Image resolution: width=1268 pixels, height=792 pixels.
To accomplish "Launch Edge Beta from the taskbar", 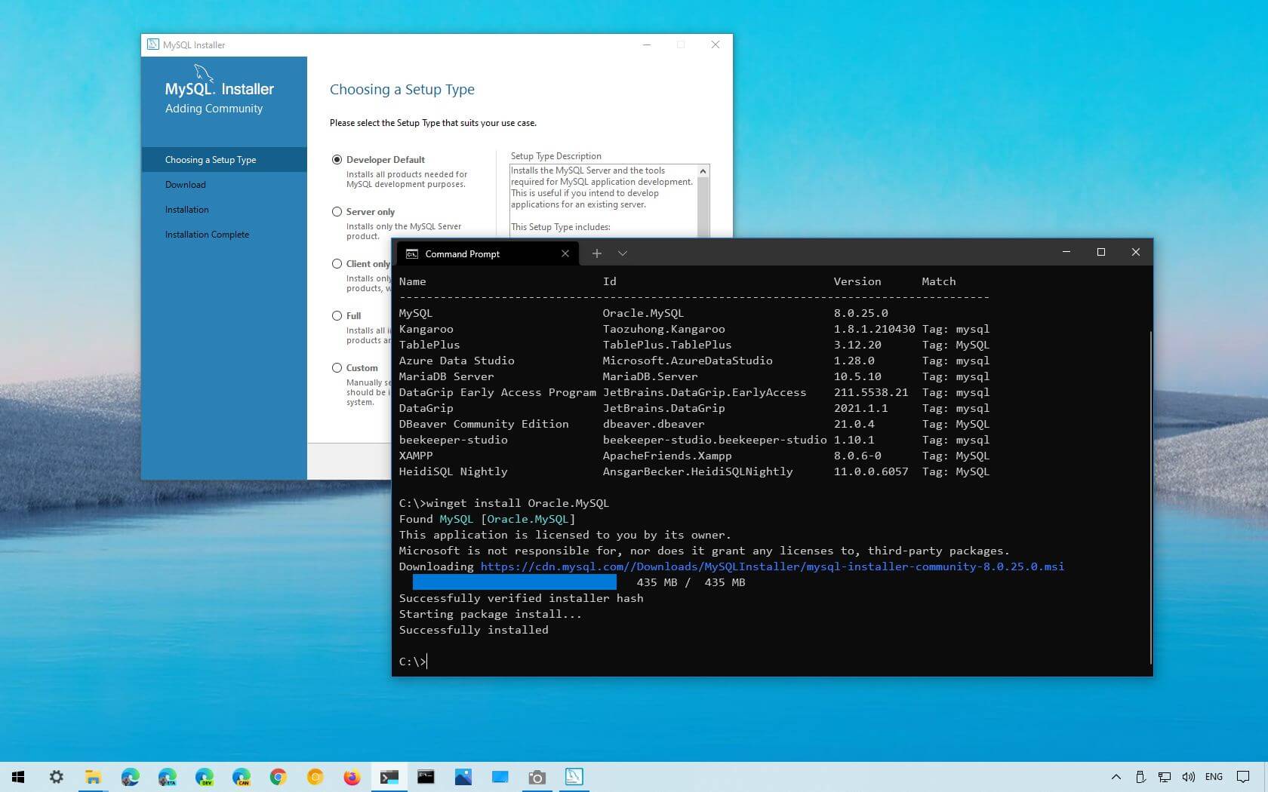I will click(167, 777).
